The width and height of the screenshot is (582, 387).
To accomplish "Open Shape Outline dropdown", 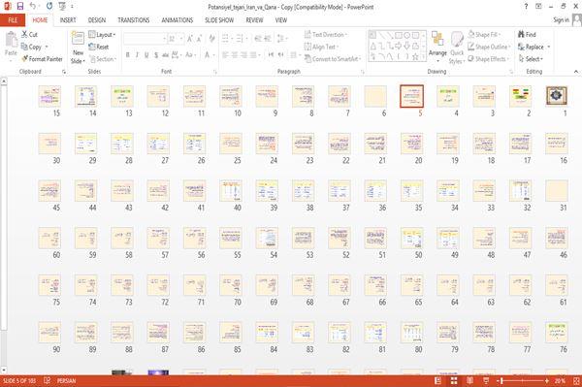I will [489, 47].
